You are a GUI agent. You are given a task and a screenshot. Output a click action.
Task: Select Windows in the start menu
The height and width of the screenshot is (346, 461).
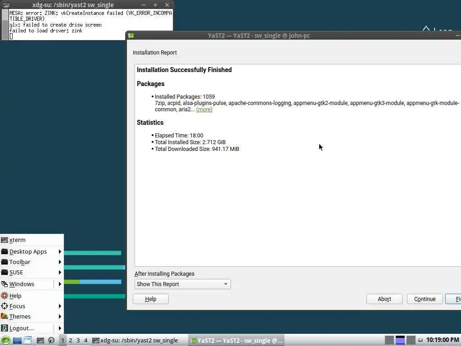pyautogui.click(x=27, y=284)
